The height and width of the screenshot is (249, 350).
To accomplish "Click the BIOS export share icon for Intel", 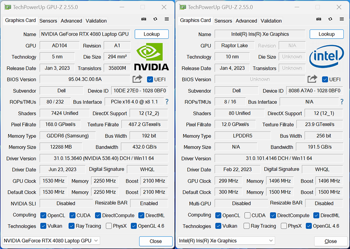I will point(312,79).
